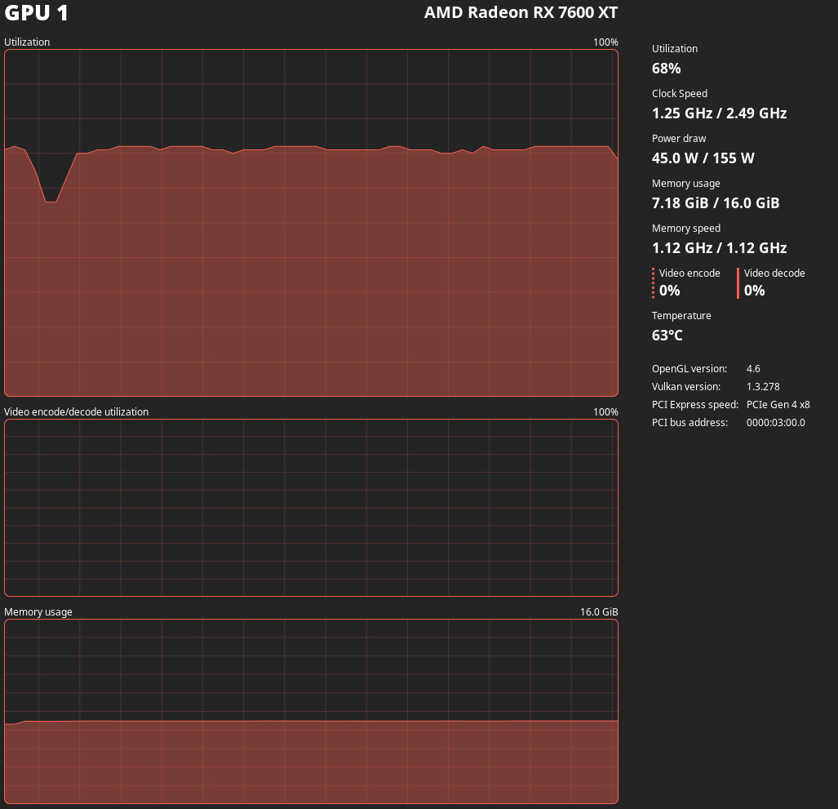Screen dimensions: 838x809
Task: Click the solid Video decode legend marker
Action: click(x=738, y=282)
